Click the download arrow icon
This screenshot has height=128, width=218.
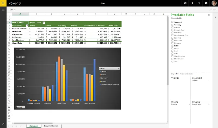(192, 3)
